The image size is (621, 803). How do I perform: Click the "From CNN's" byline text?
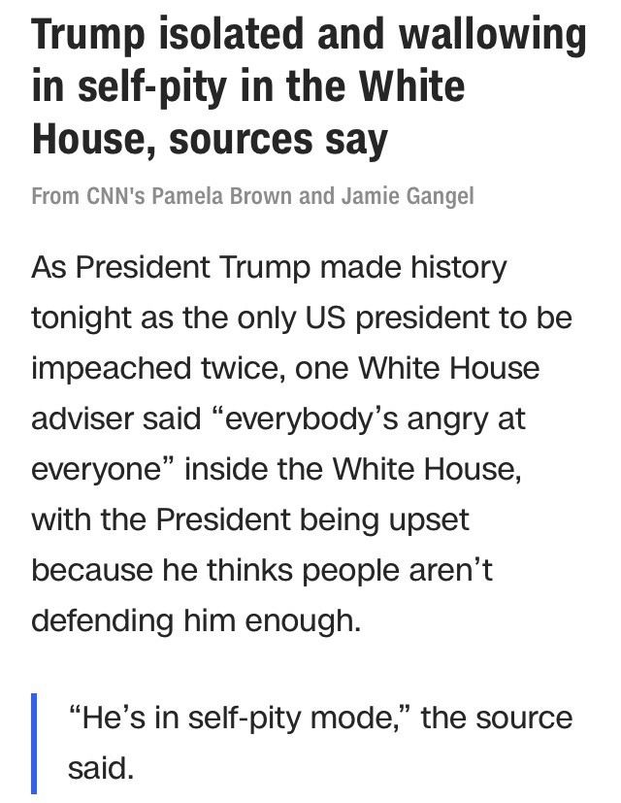(87, 196)
